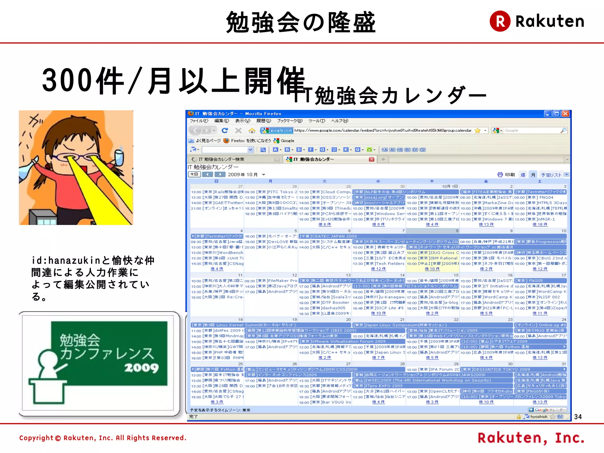The image size is (604, 453).
Task: Open the search engine selector dropdown
Action: coord(497,130)
